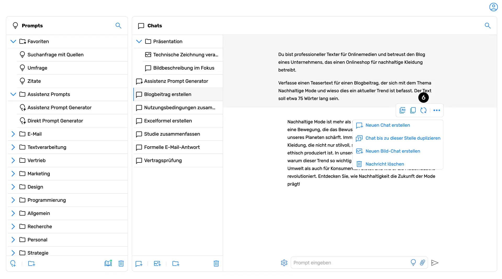This screenshot has height=279, width=502.
Task: Insert a saved prompt via lightbulb in input
Action: 413,262
